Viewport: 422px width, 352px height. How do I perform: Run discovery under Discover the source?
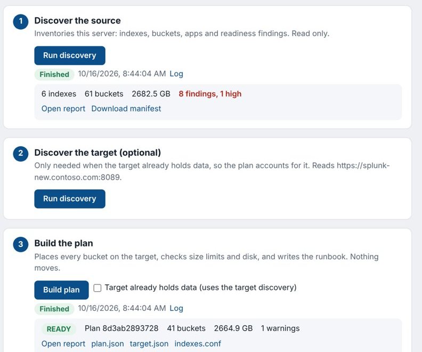[70, 55]
